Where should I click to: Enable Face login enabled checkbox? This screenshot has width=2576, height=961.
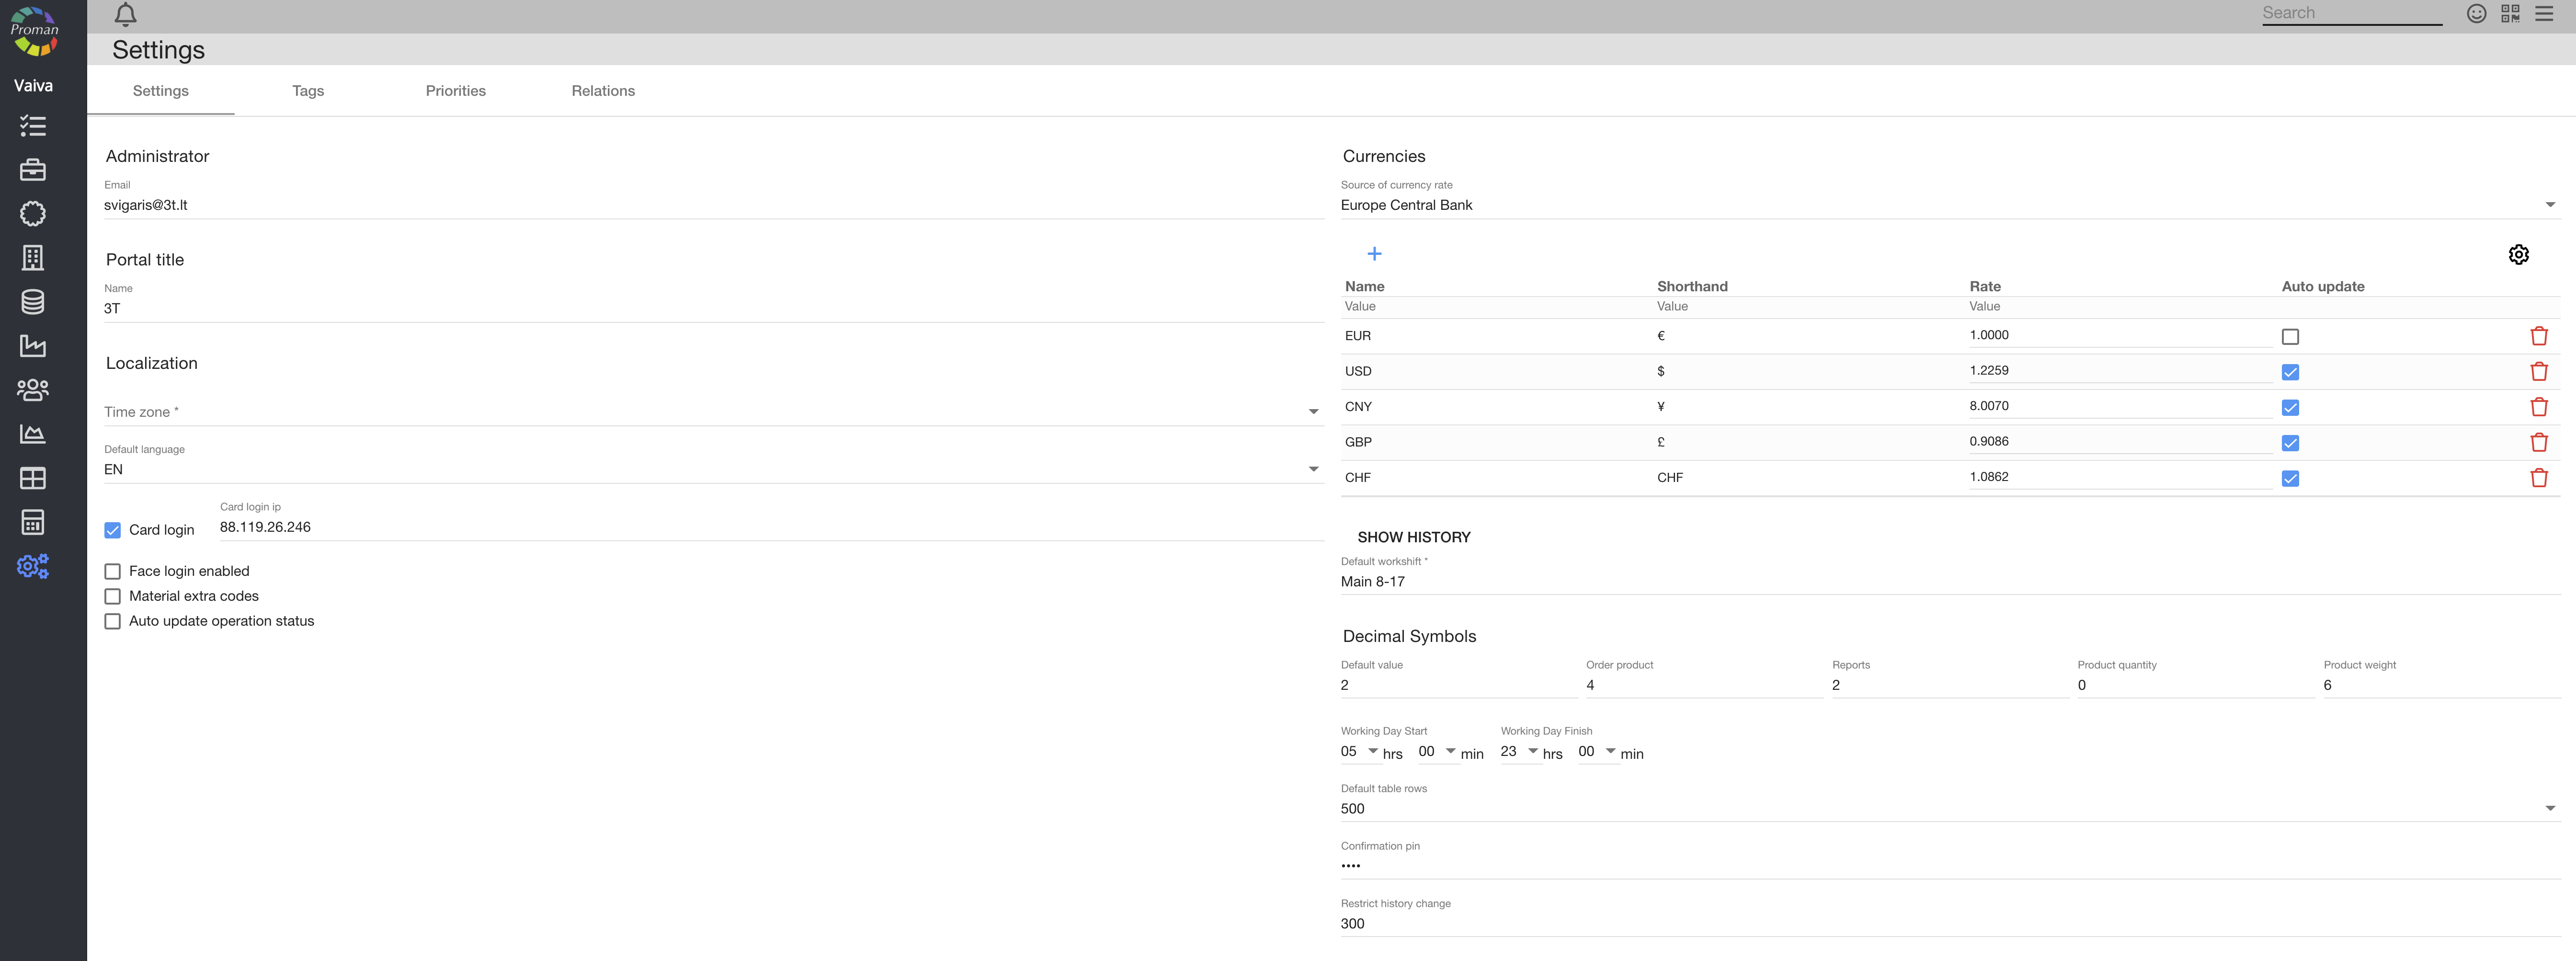(113, 571)
